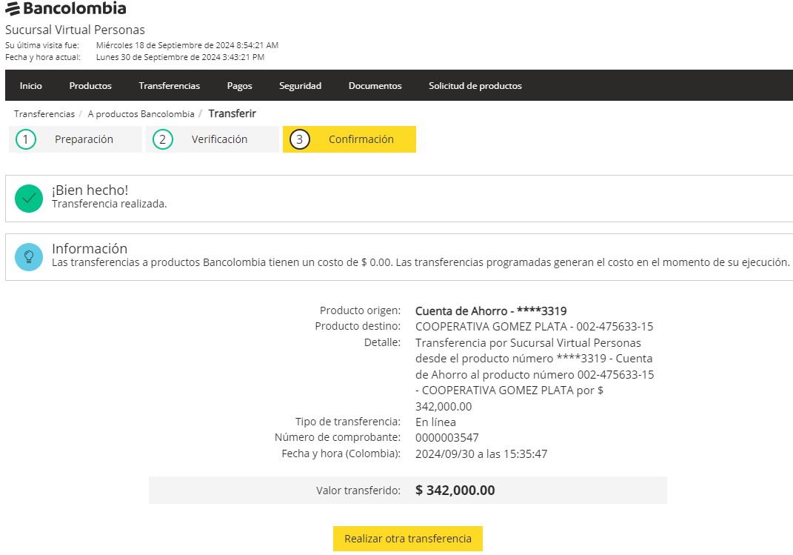Click the step 2 circle icon
Viewport: 793px width, 555px height.
pos(163,139)
